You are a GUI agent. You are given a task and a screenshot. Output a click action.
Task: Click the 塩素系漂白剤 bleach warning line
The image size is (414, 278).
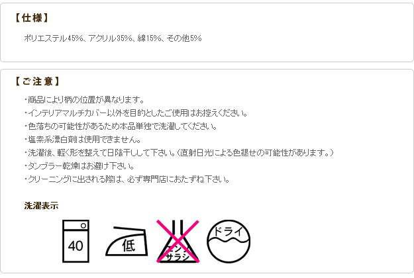click(x=83, y=140)
